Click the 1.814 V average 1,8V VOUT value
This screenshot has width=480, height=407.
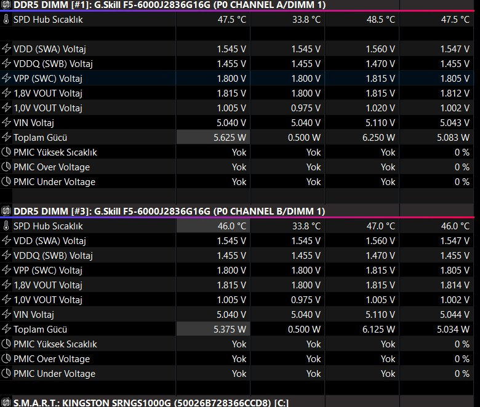(x=455, y=285)
